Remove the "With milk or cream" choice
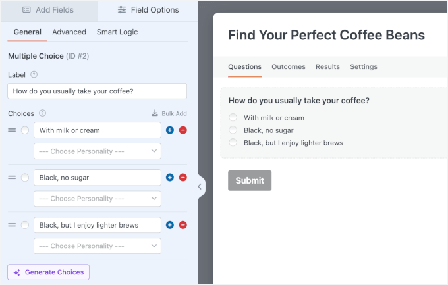The width and height of the screenshot is (448, 285). coord(183,130)
